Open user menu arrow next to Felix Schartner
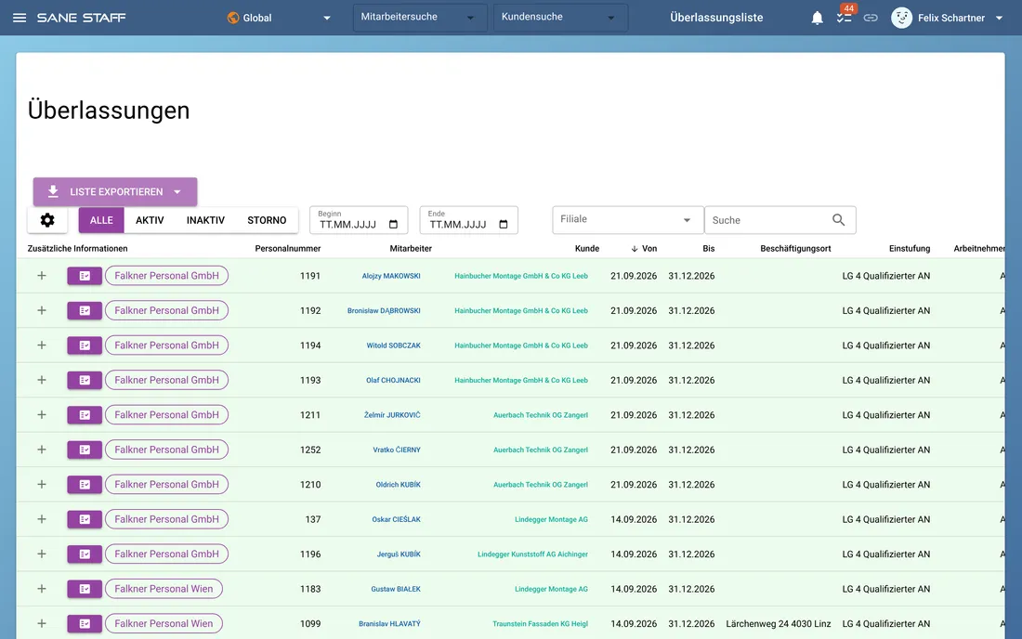 pos(999,19)
